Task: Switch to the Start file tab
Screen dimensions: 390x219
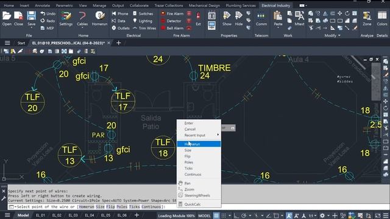Action: pos(21,43)
